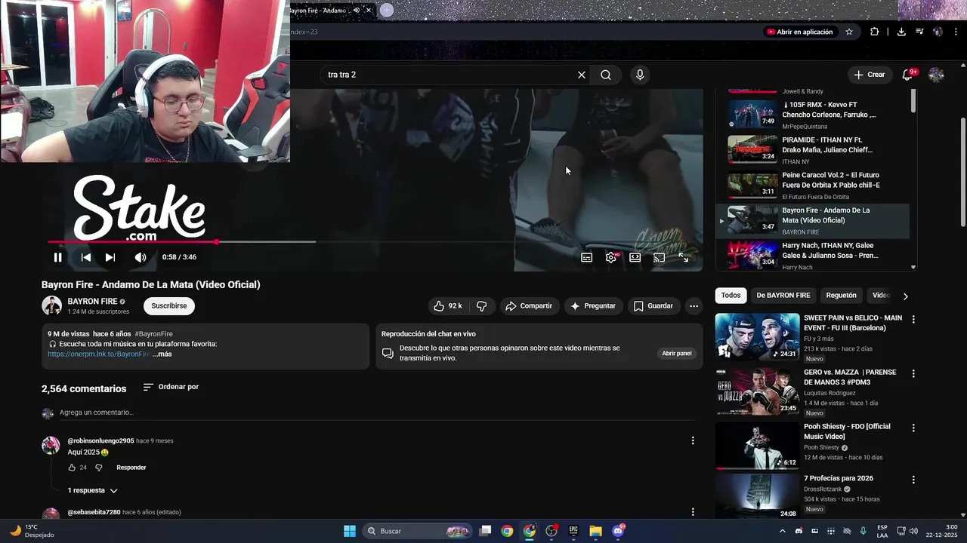Enter full screen mode
The image size is (967, 543).
pos(684,257)
